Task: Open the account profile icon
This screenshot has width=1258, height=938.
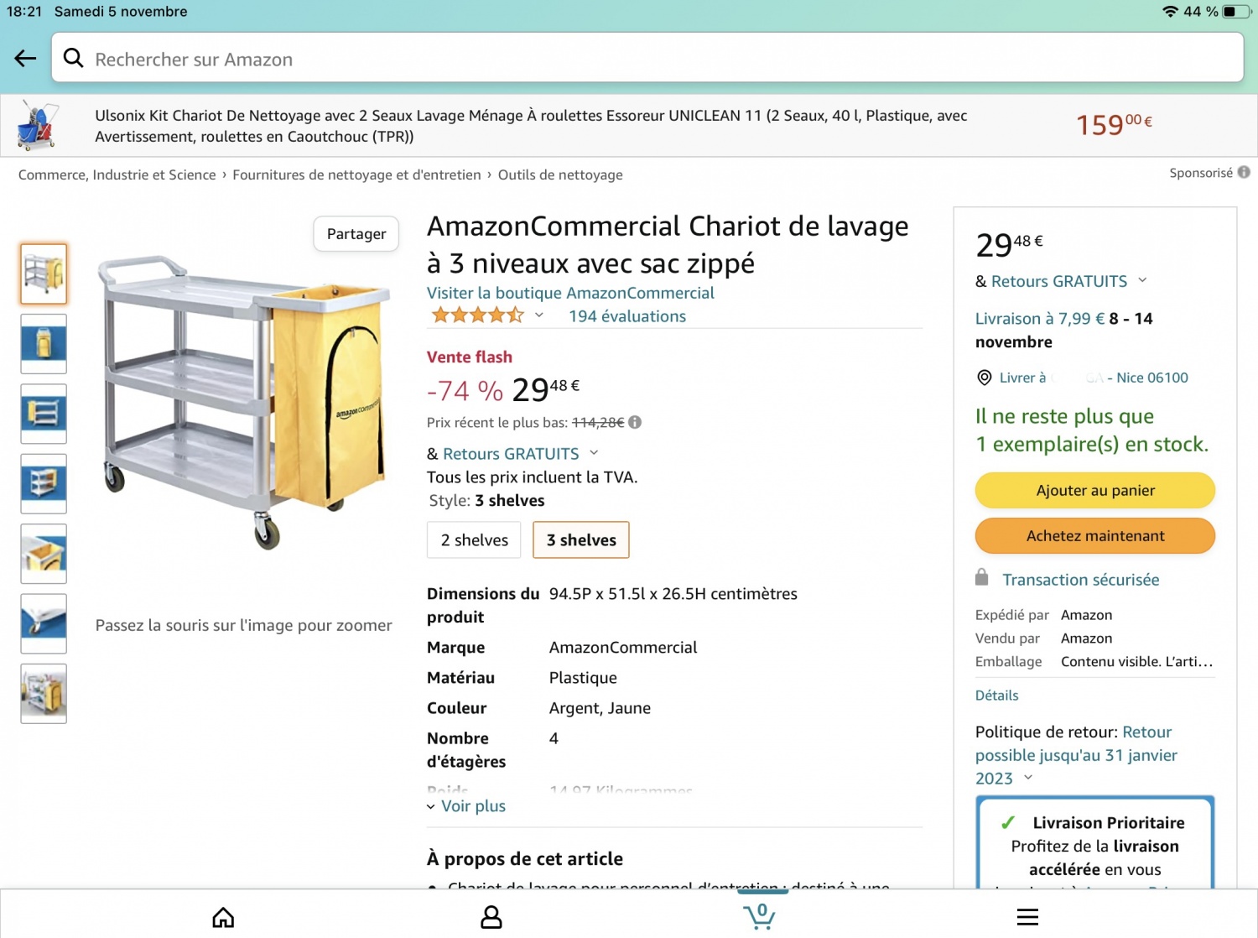Action: pyautogui.click(x=491, y=917)
